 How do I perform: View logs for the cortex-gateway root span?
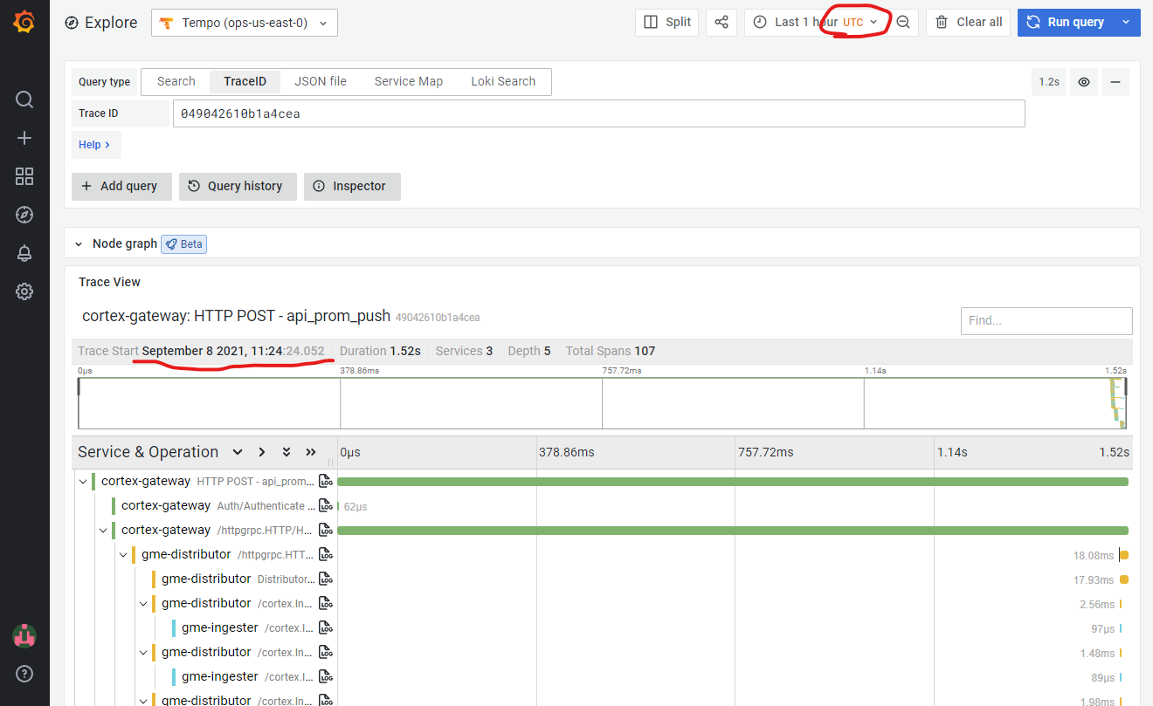tap(324, 481)
